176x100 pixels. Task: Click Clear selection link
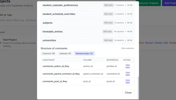click(x=128, y=48)
